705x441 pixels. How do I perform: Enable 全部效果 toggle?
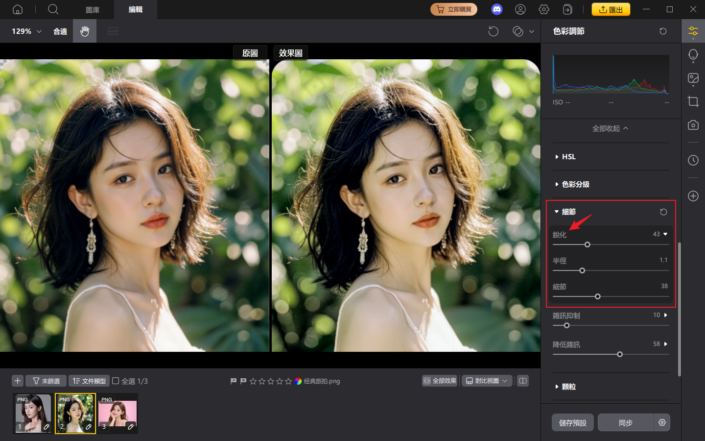[x=439, y=380]
